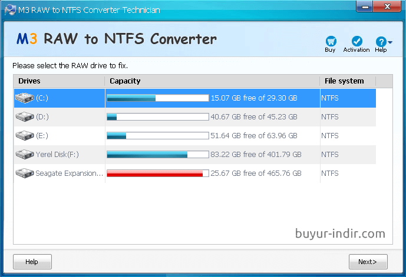Click the '(D:)' drive label
This screenshot has width=406, height=277.
[42, 117]
